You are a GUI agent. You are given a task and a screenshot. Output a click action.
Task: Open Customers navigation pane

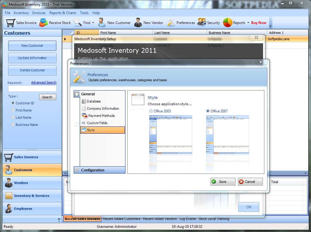click(x=32, y=170)
